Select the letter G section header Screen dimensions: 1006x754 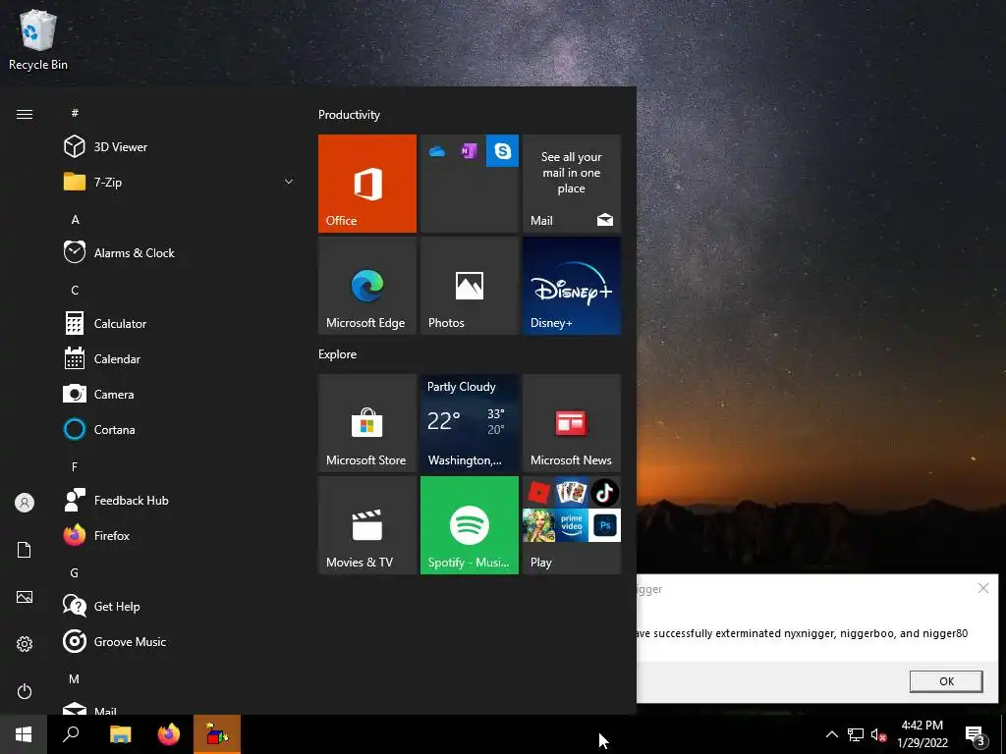point(75,572)
